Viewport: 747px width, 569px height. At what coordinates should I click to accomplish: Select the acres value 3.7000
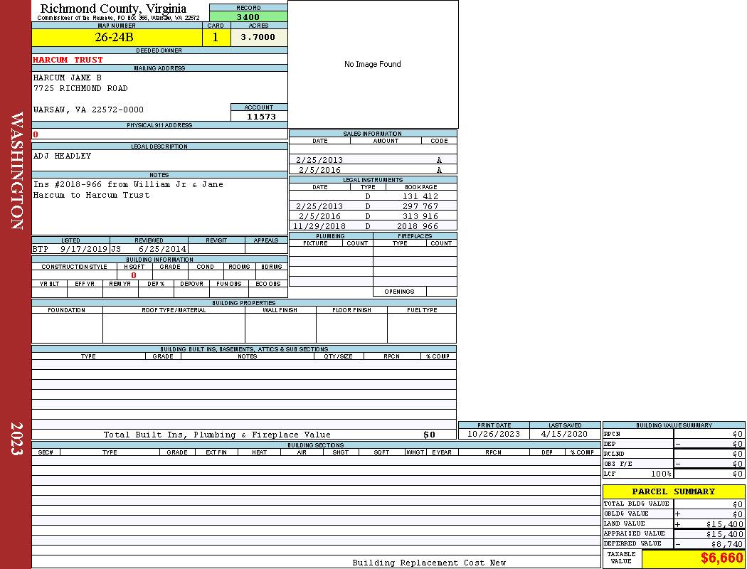click(x=258, y=38)
